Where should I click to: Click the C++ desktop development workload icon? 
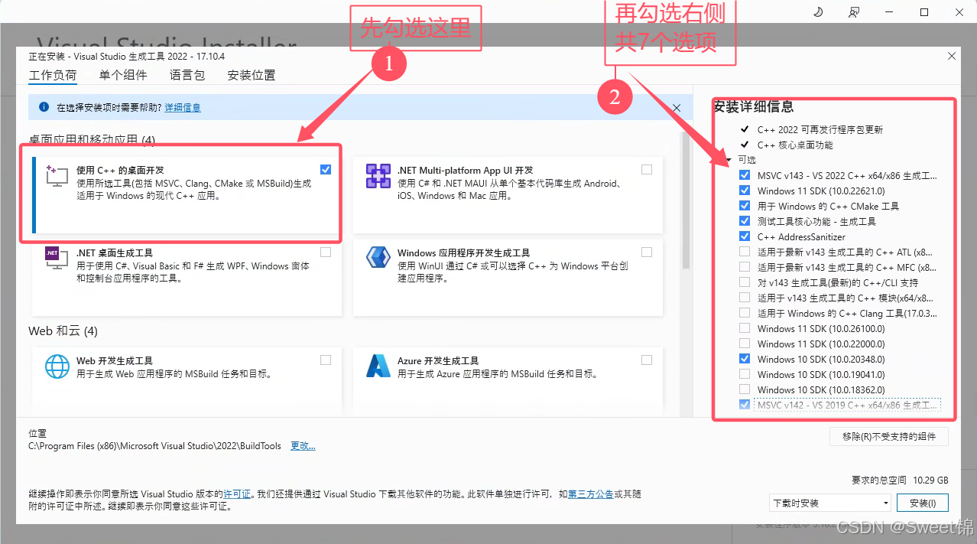coord(57,176)
